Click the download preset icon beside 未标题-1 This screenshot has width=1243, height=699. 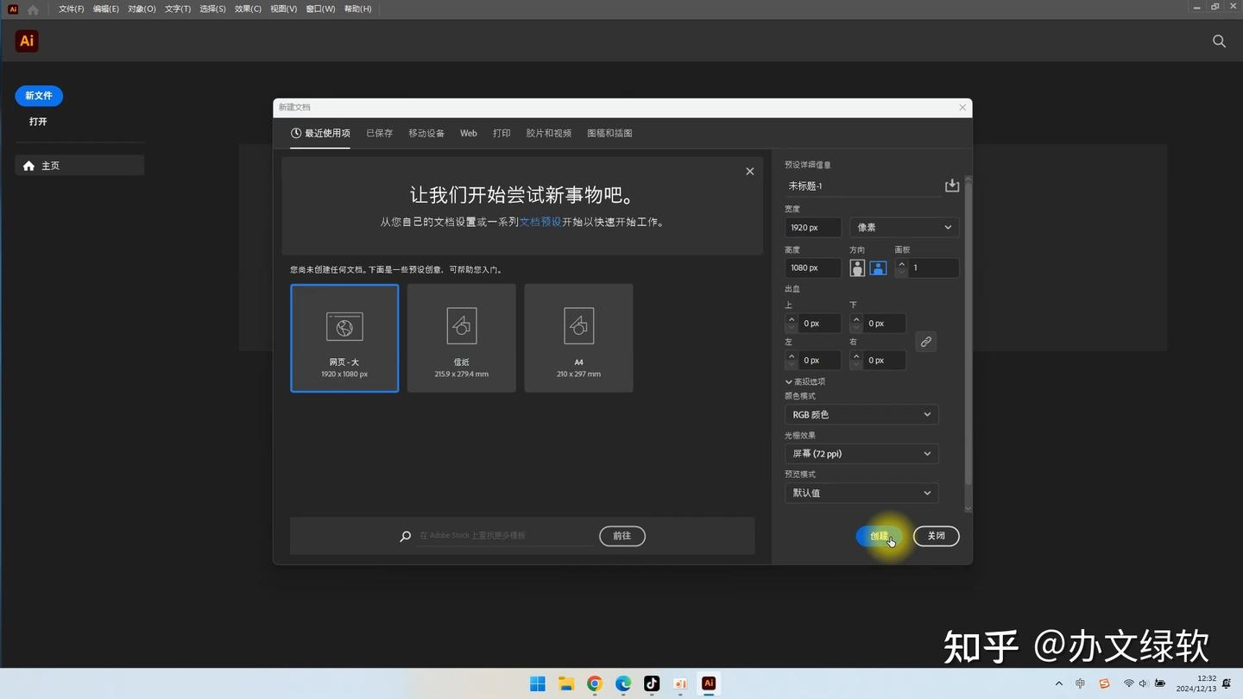click(952, 185)
